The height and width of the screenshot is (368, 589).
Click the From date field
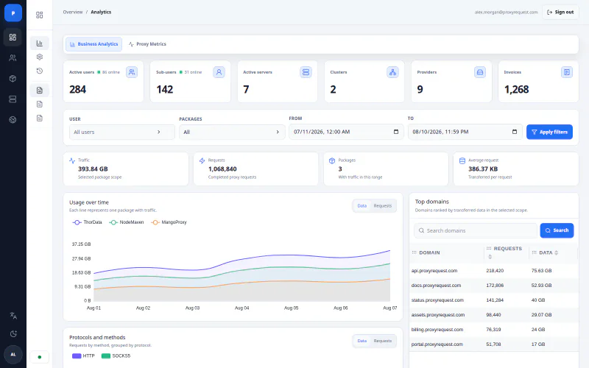(x=346, y=132)
